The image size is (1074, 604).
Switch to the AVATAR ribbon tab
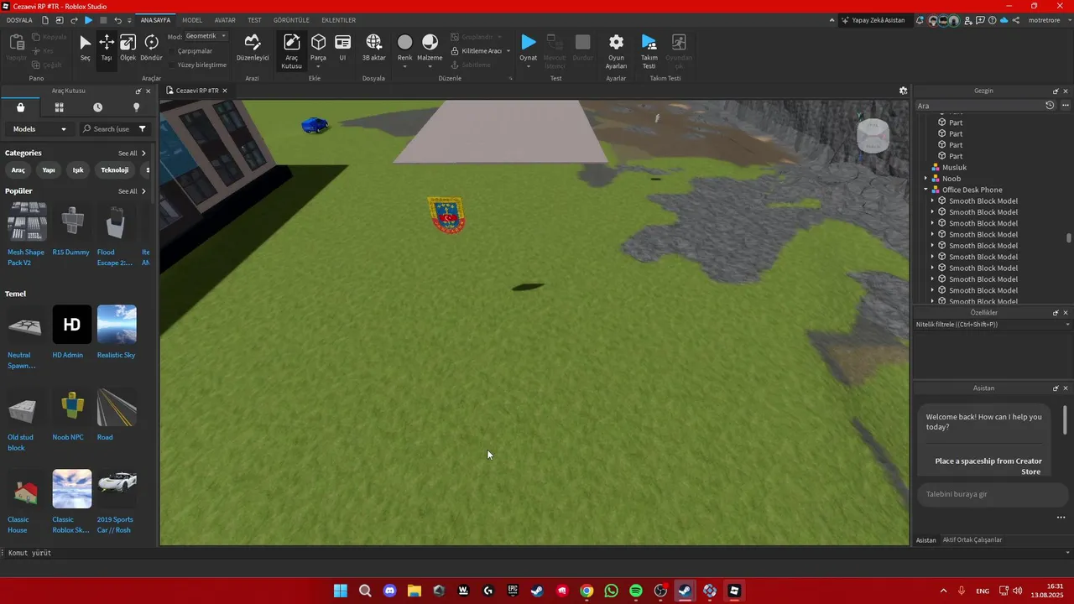[x=225, y=20]
